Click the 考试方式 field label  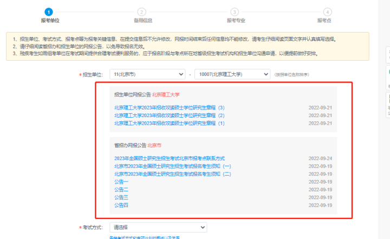[x=93, y=228]
